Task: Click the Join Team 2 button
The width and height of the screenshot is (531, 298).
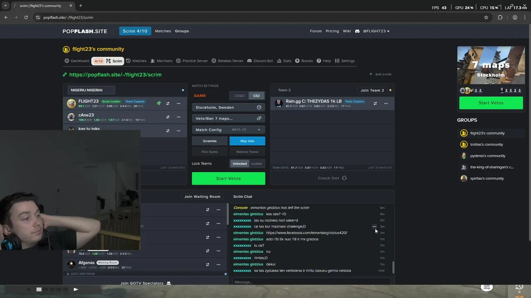Action: pyautogui.click(x=372, y=90)
